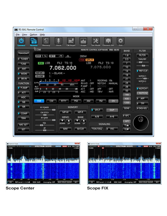Open the File menu

[x=18, y=35]
